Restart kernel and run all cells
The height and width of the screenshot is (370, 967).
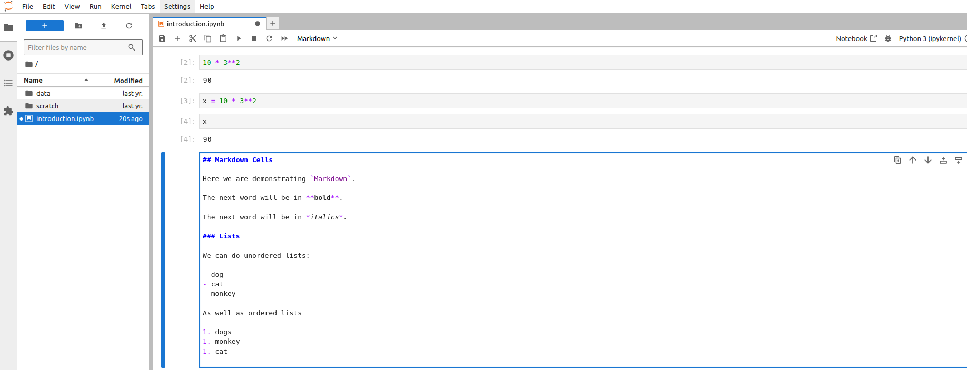click(284, 38)
